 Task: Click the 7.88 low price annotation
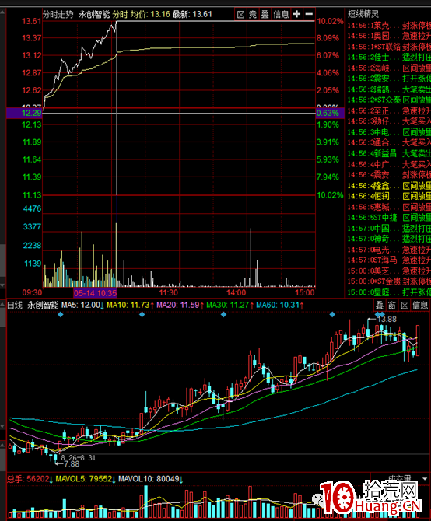coord(72,464)
